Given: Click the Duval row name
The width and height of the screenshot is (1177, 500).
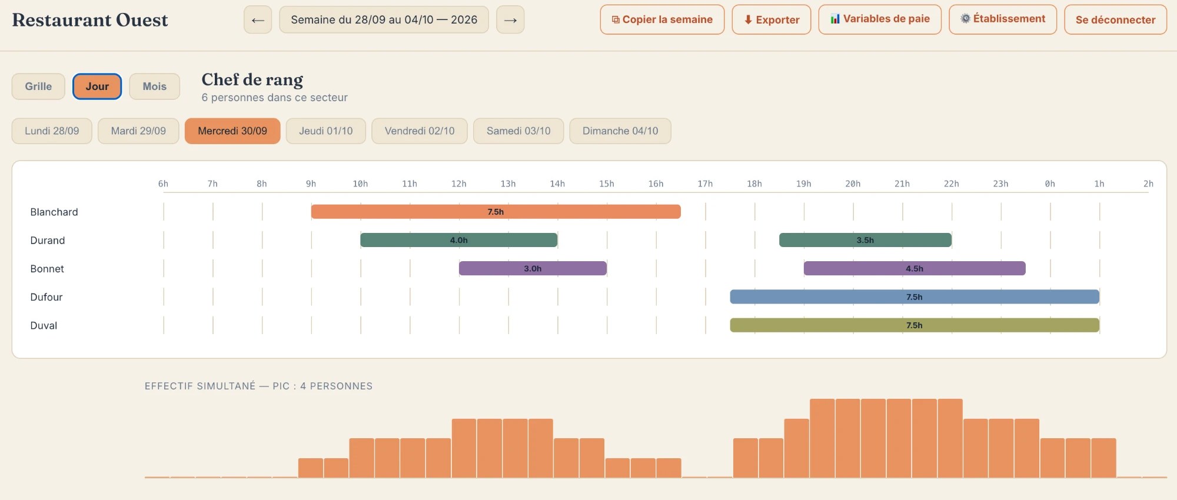Looking at the screenshot, I should point(44,325).
